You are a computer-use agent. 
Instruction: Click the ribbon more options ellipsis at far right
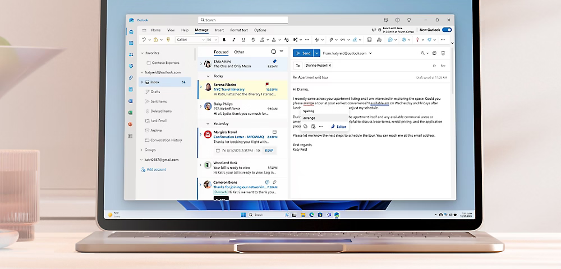click(x=443, y=40)
